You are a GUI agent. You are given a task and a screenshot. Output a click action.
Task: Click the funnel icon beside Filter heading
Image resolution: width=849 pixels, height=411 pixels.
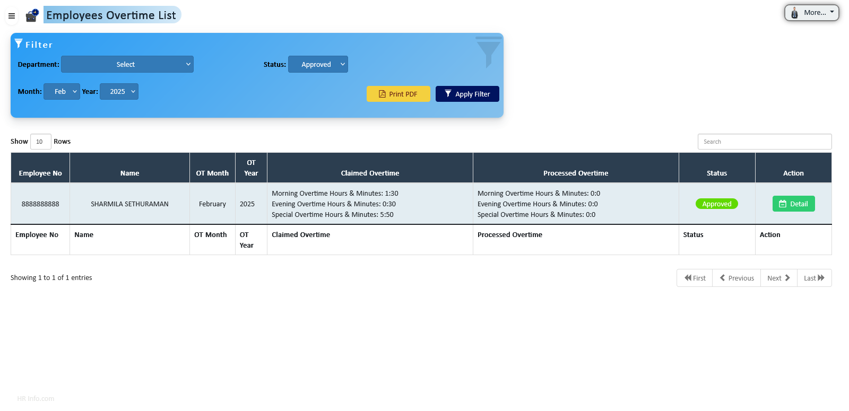click(19, 43)
